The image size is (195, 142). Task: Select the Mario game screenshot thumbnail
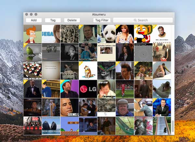pos(70,126)
